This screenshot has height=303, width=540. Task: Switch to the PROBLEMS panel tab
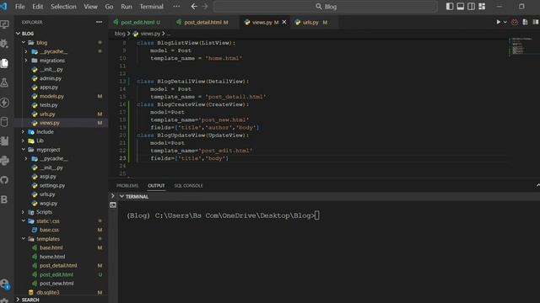(127, 185)
